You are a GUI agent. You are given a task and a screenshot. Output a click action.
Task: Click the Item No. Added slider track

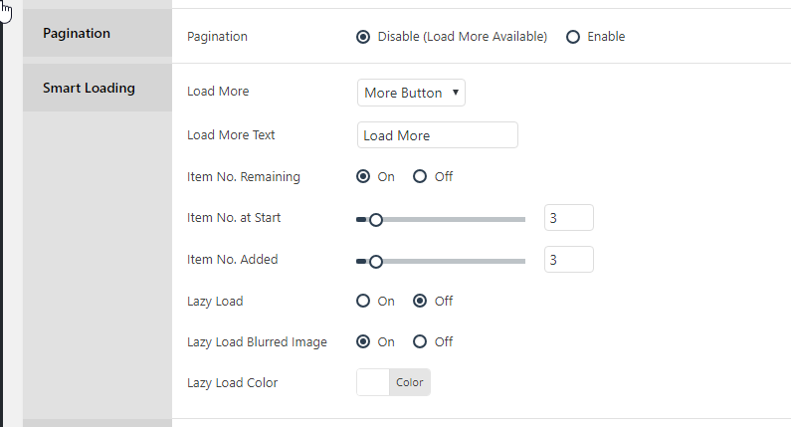(x=441, y=262)
